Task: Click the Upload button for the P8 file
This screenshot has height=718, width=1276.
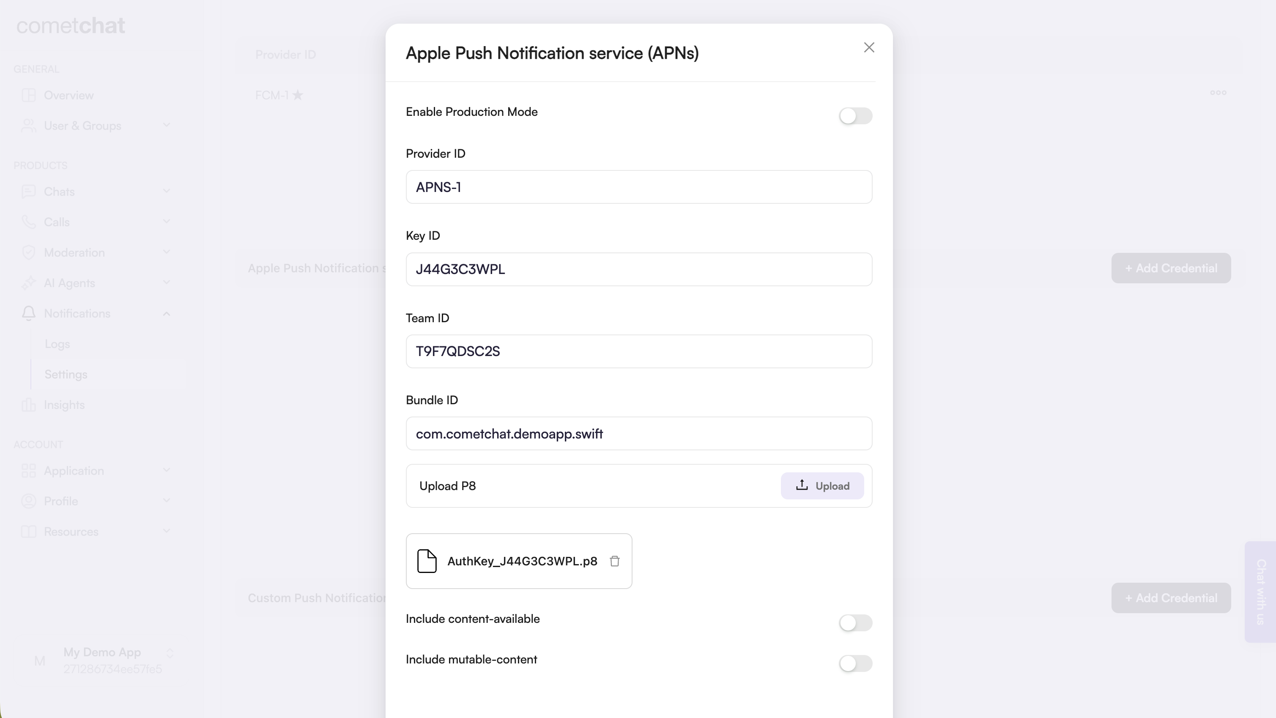Action: [x=822, y=485]
